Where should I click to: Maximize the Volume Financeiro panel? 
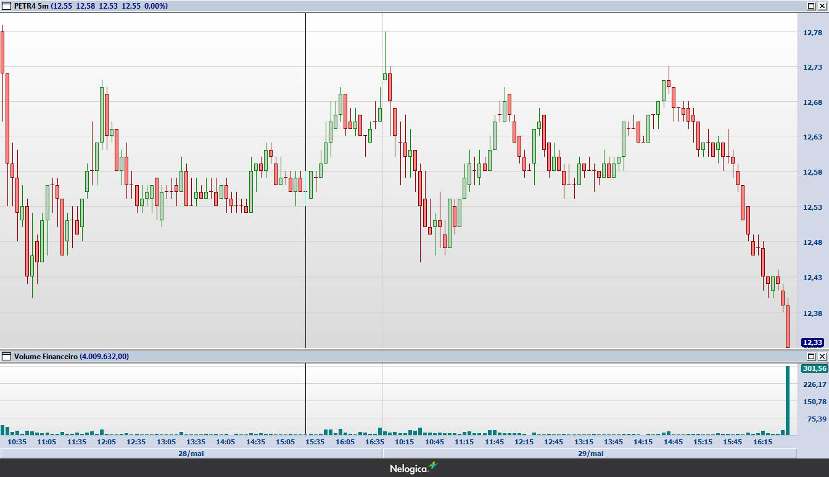pyautogui.click(x=811, y=356)
